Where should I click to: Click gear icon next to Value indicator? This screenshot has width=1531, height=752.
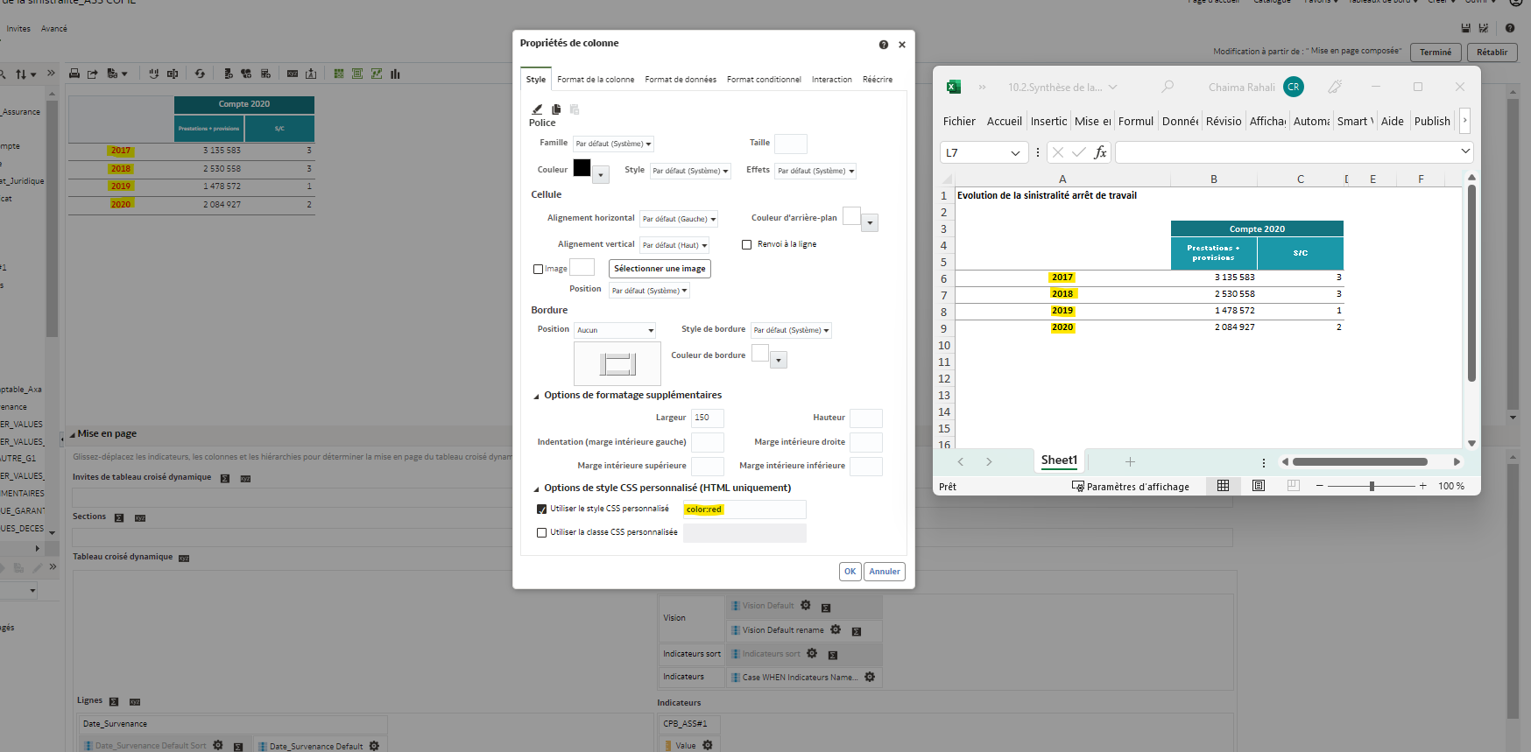point(708,745)
